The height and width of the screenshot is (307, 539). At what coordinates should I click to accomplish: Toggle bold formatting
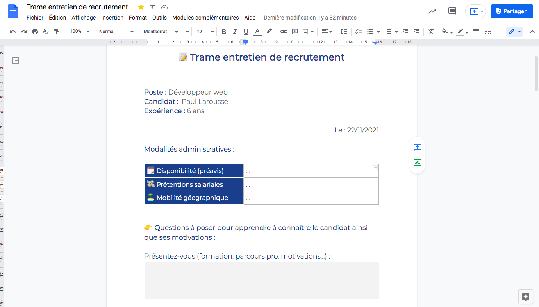point(224,32)
